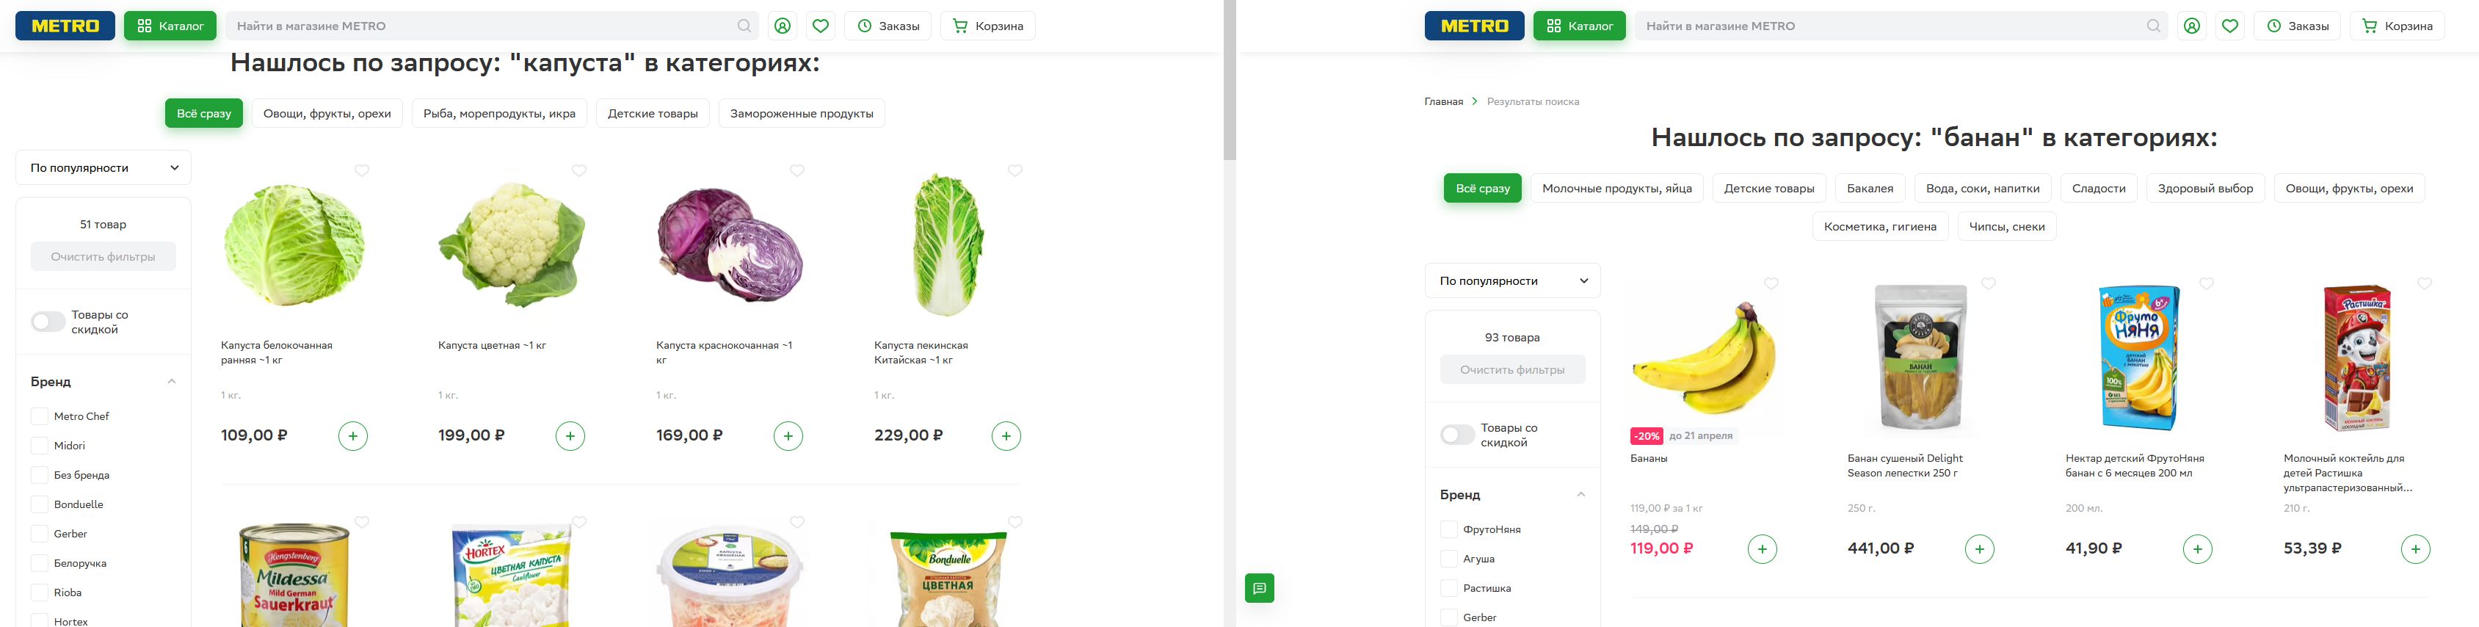Favorite the Капуста белокочанная ранняя heart icon
Screen dimensions: 2479x627
pos(362,170)
